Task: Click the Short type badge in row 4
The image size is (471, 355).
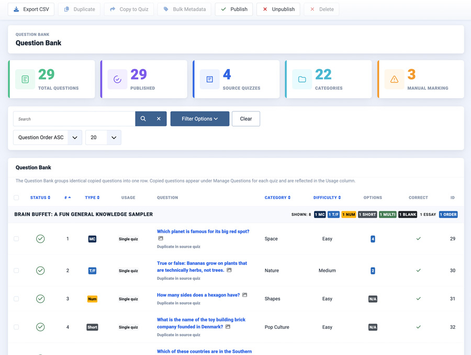Action: tap(92, 327)
